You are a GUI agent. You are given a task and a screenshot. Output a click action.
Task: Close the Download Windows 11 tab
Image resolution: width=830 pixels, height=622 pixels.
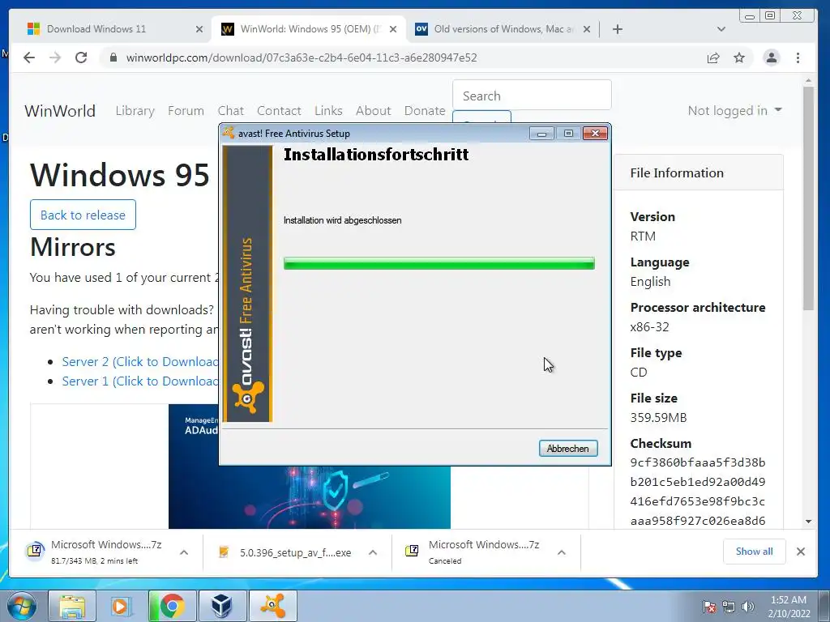pos(199,29)
